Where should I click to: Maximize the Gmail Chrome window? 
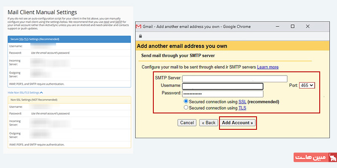coord(292,26)
